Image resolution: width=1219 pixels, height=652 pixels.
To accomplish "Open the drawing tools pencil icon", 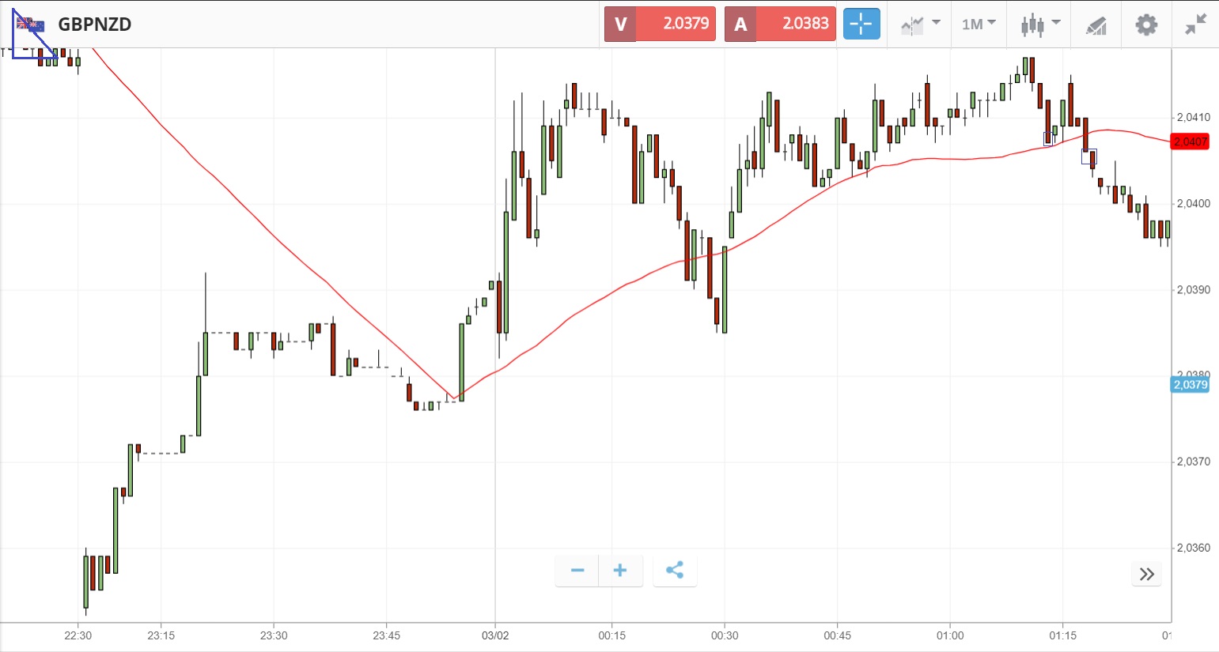I will pyautogui.click(x=1096, y=25).
